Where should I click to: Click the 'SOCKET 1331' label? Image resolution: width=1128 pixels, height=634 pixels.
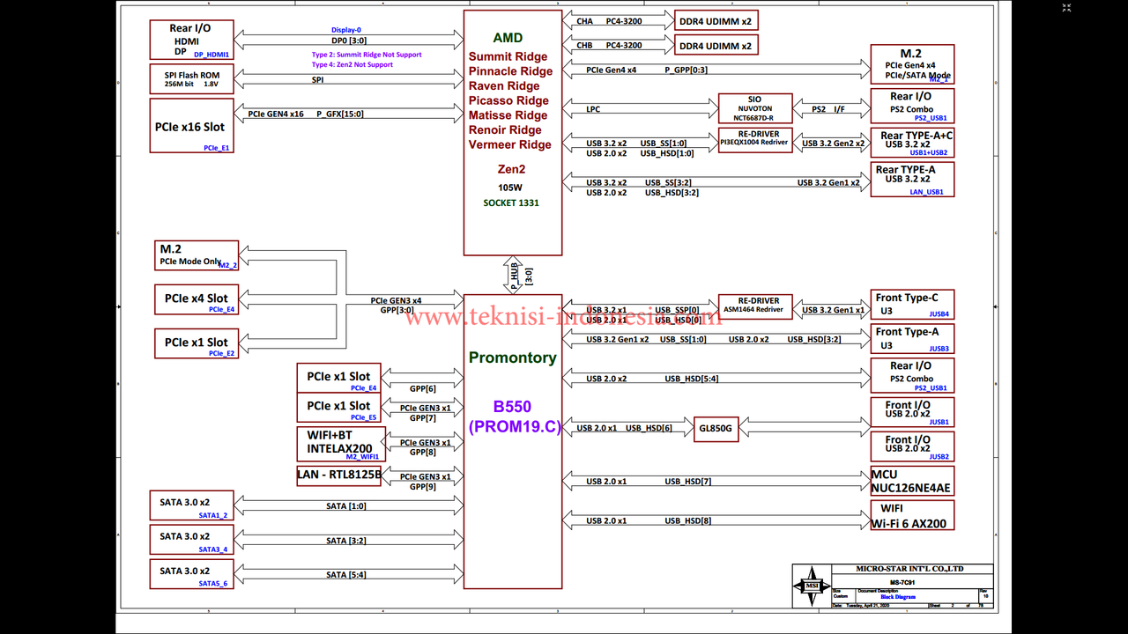tap(511, 203)
